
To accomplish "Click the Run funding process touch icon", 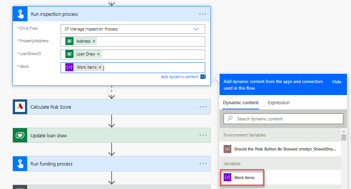I will point(20,164).
